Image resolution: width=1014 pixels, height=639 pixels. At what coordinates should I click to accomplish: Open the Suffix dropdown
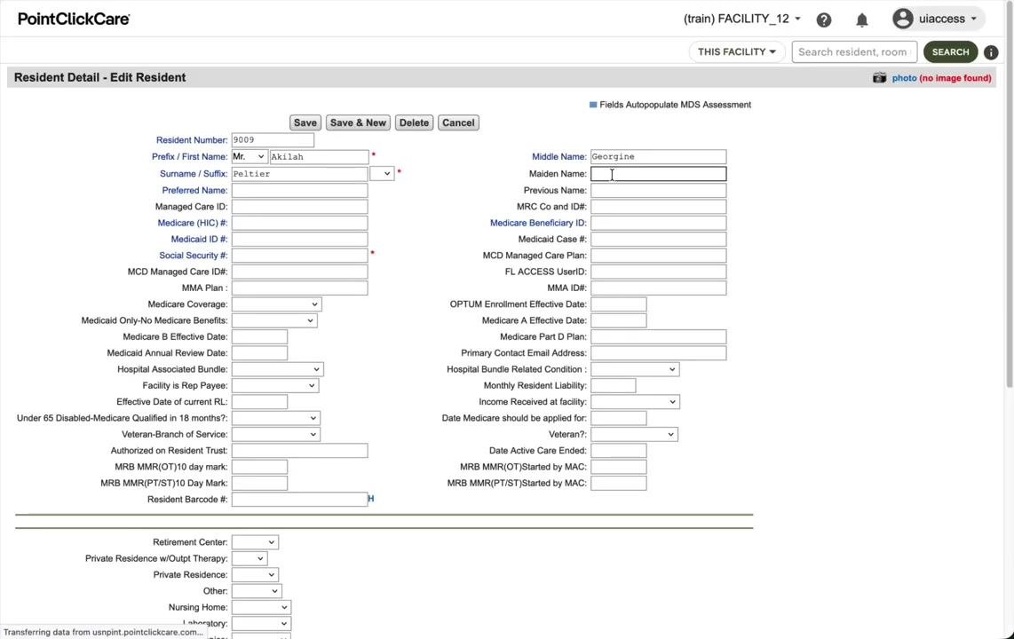point(382,173)
